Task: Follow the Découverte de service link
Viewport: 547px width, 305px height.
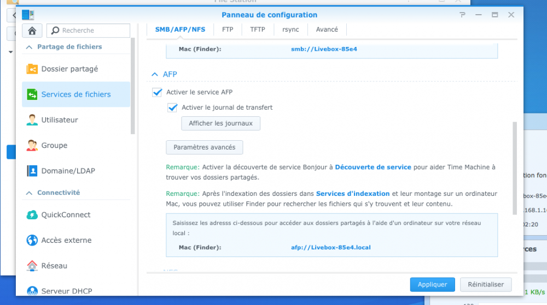Action: (373, 167)
